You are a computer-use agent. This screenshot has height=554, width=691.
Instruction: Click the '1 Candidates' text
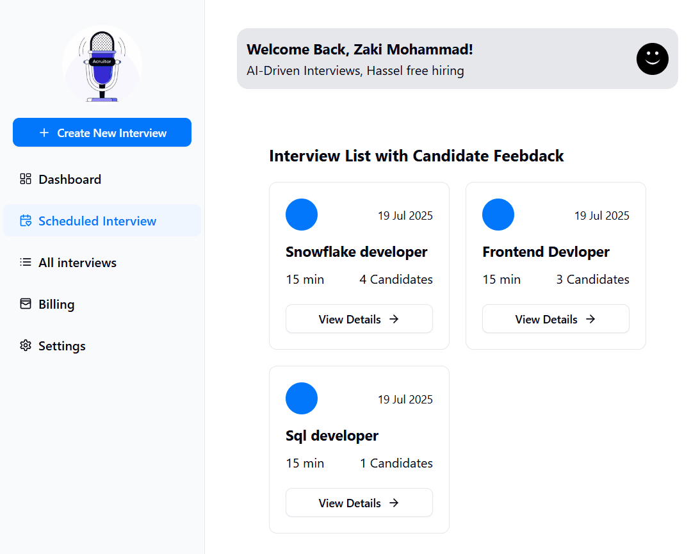click(x=396, y=463)
